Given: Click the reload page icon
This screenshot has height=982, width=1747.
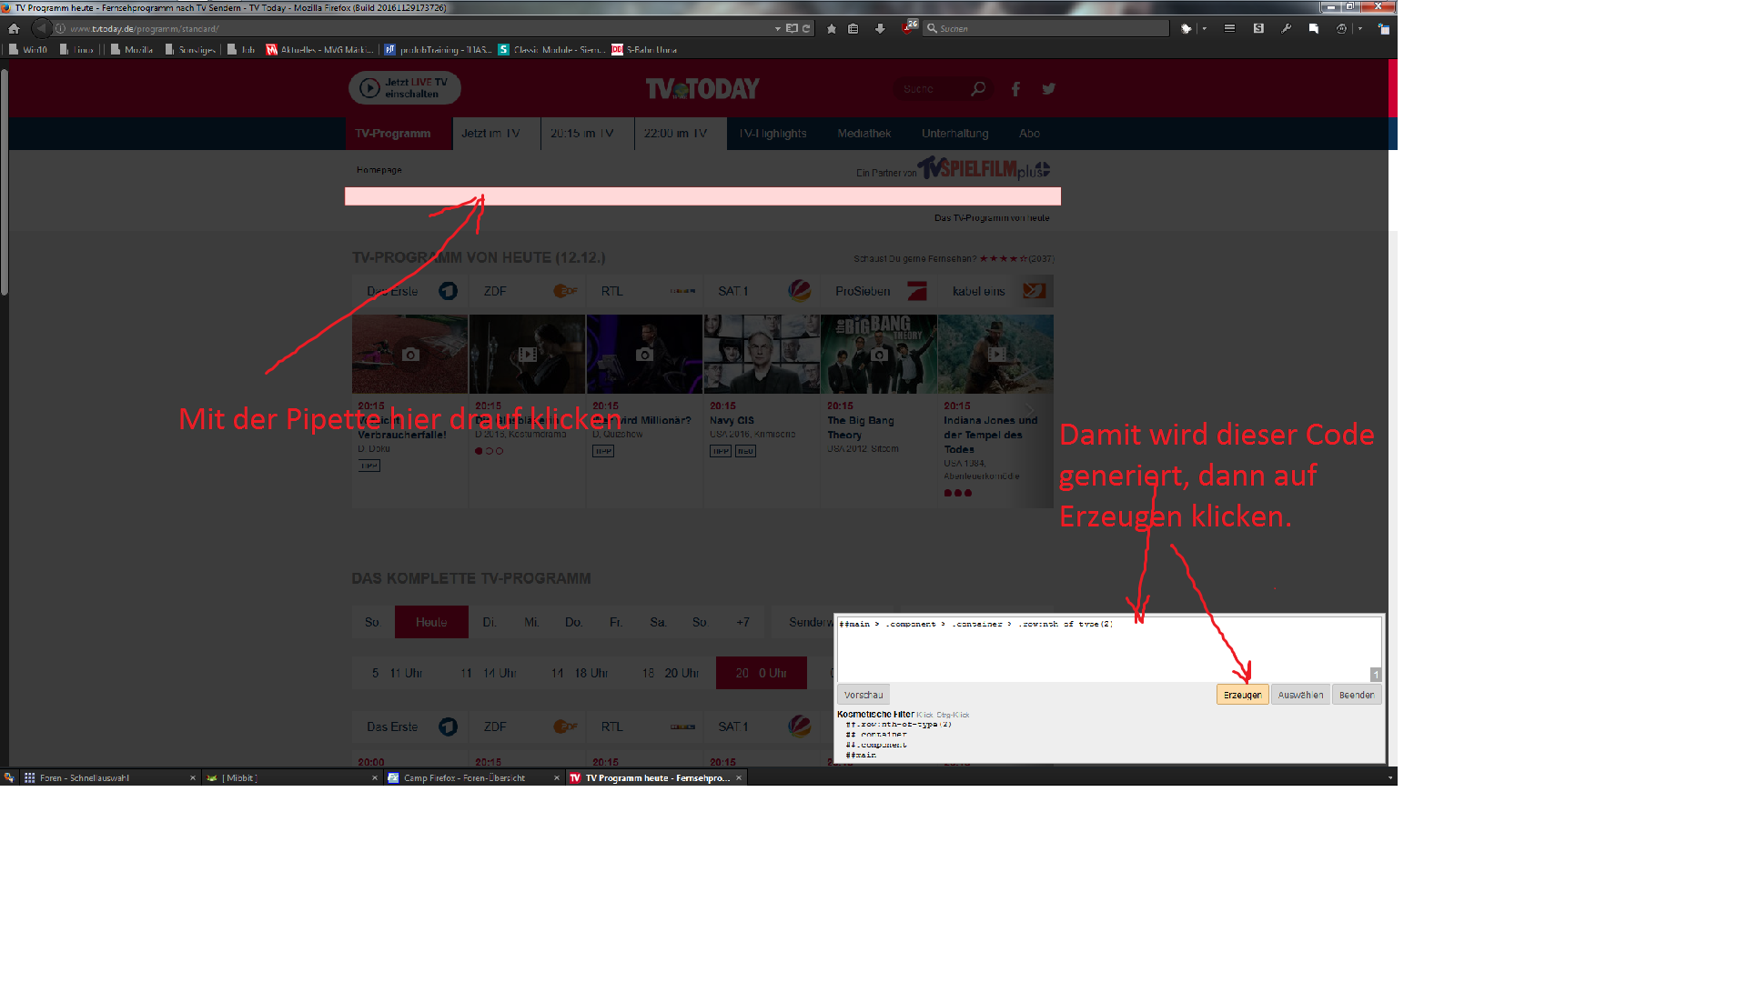Looking at the screenshot, I should [806, 28].
